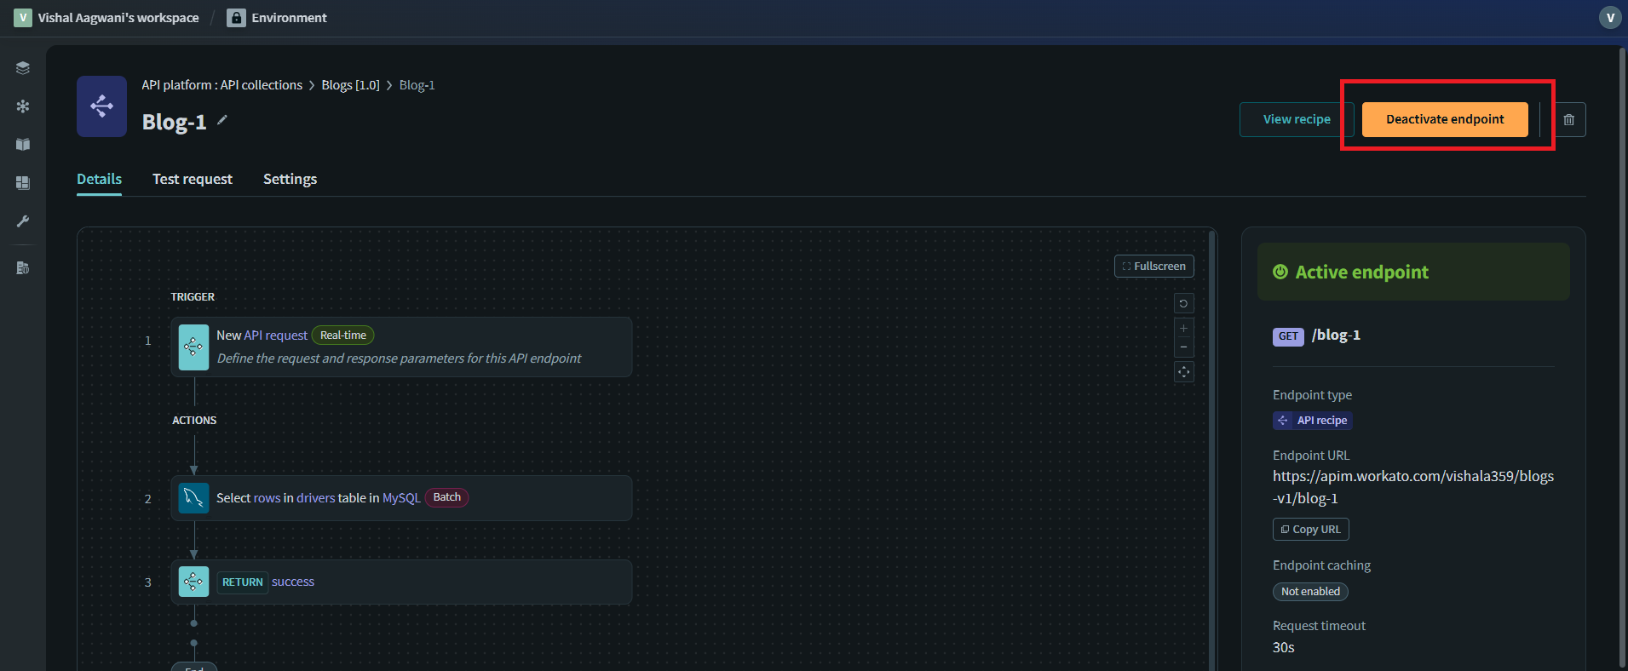1628x671 pixels.
Task: Click the API recipe endpoint type badge
Action: (x=1312, y=421)
